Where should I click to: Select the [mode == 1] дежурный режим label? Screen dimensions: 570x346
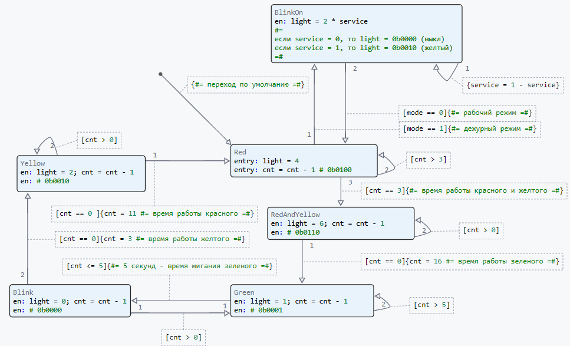point(470,129)
